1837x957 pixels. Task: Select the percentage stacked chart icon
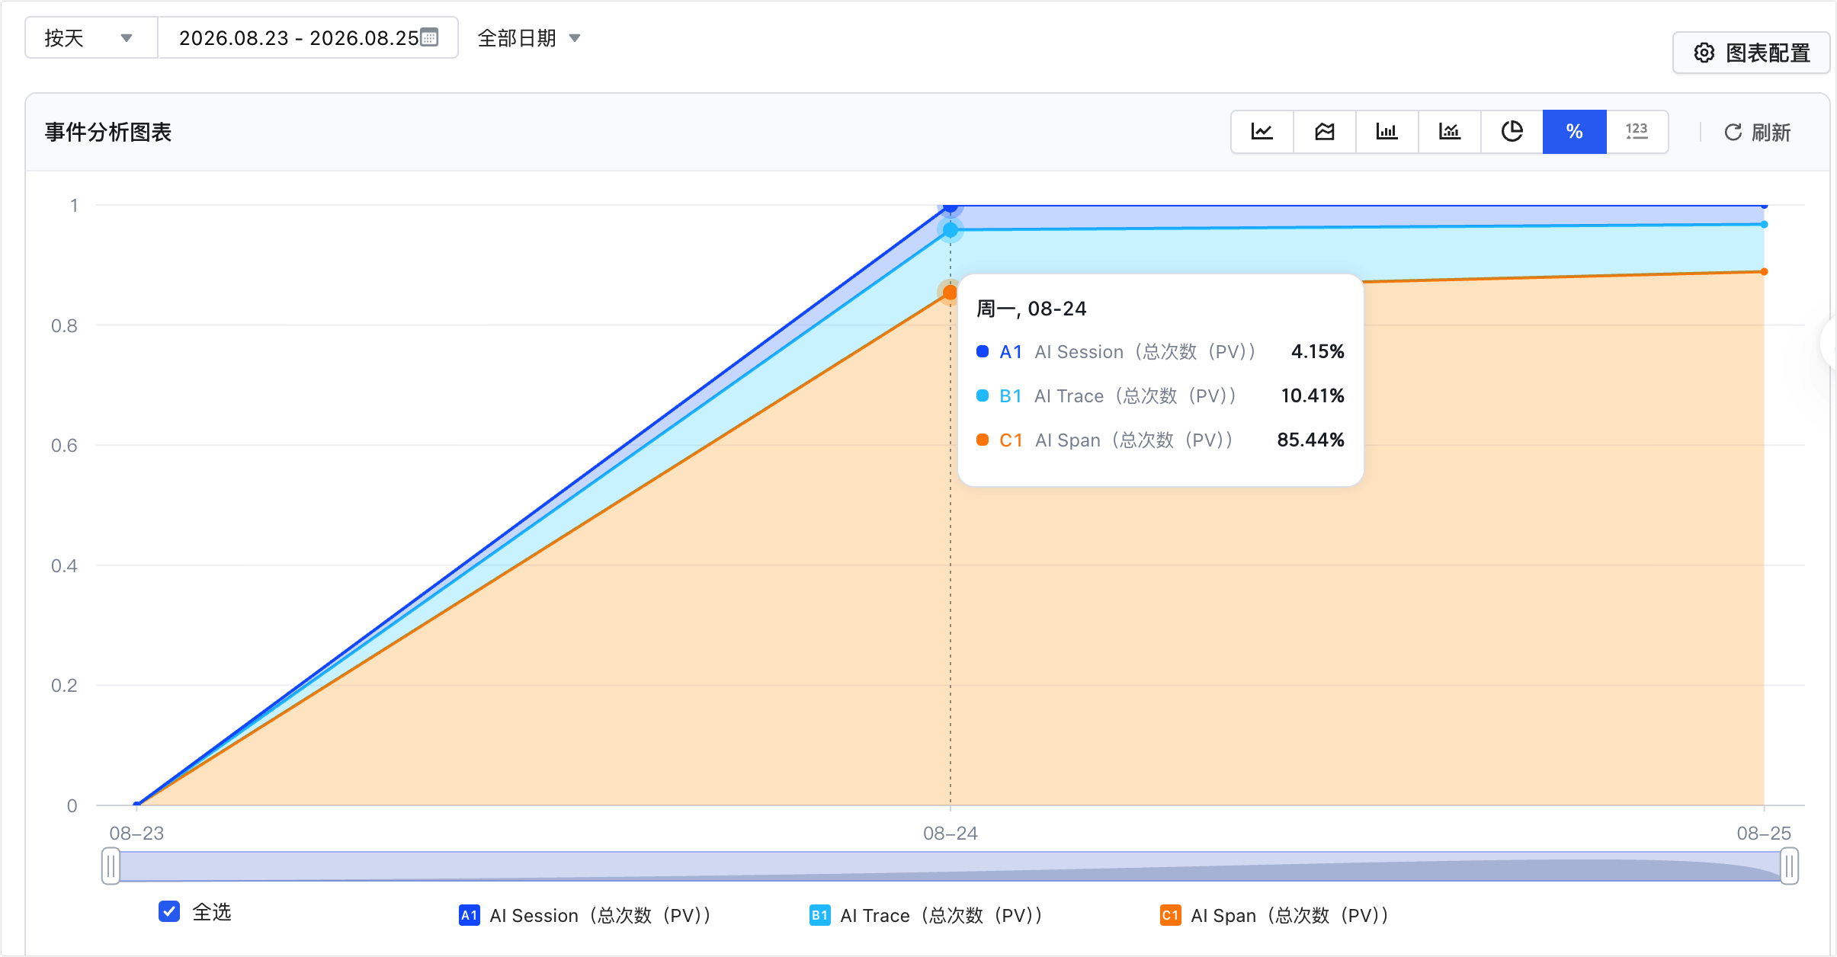1575,132
